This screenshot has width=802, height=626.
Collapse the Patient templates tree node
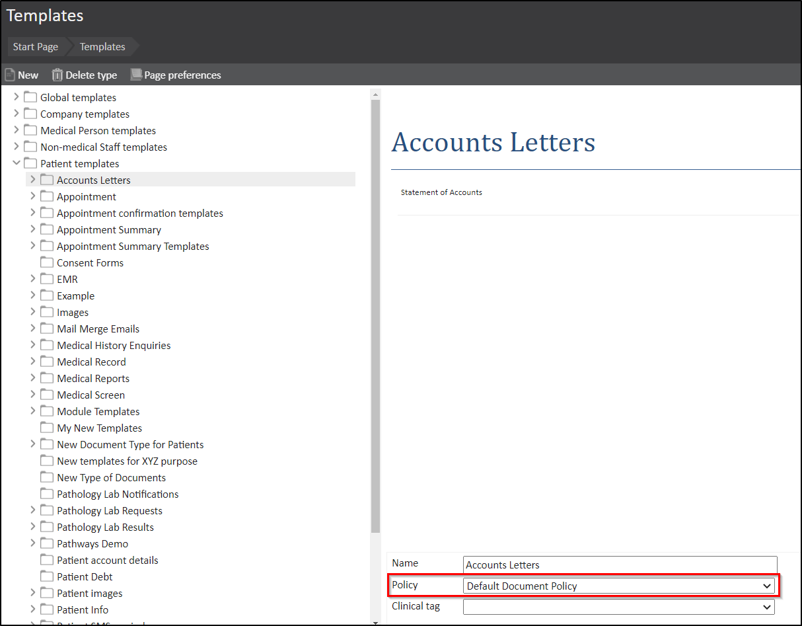pos(17,163)
